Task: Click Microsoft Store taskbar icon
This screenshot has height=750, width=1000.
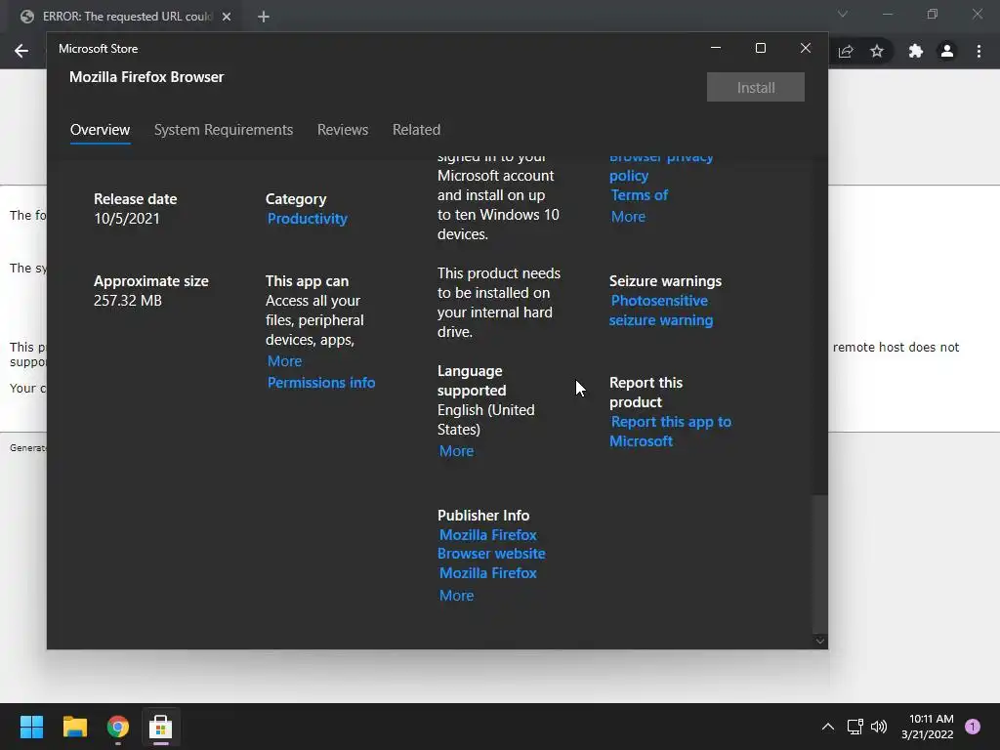Action: coord(160,727)
